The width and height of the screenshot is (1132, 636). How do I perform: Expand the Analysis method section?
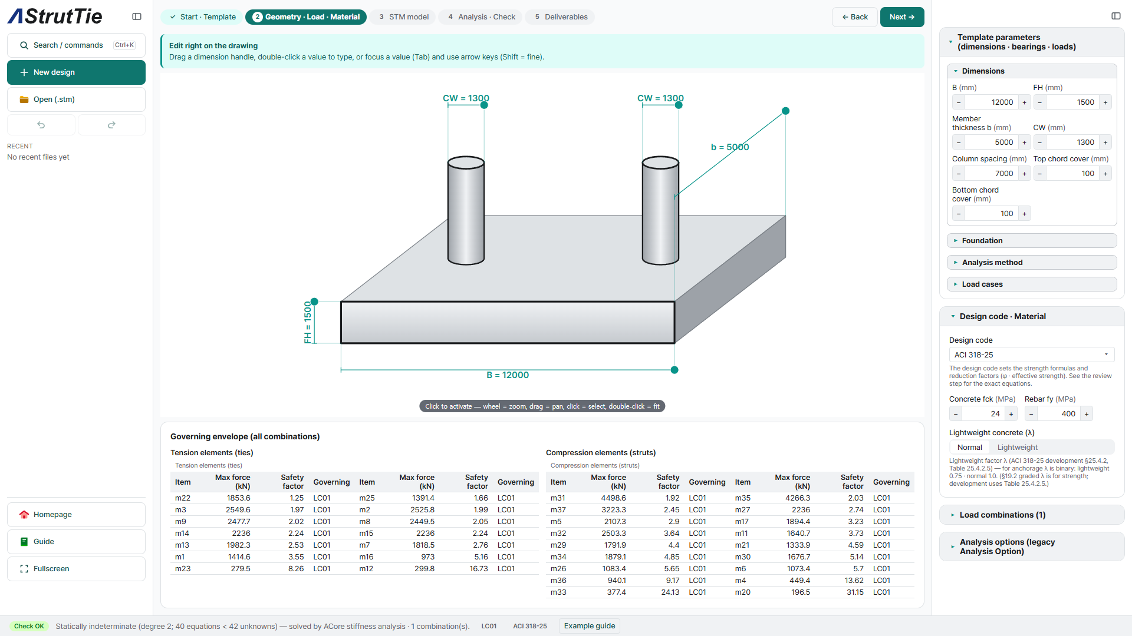[x=1032, y=263]
